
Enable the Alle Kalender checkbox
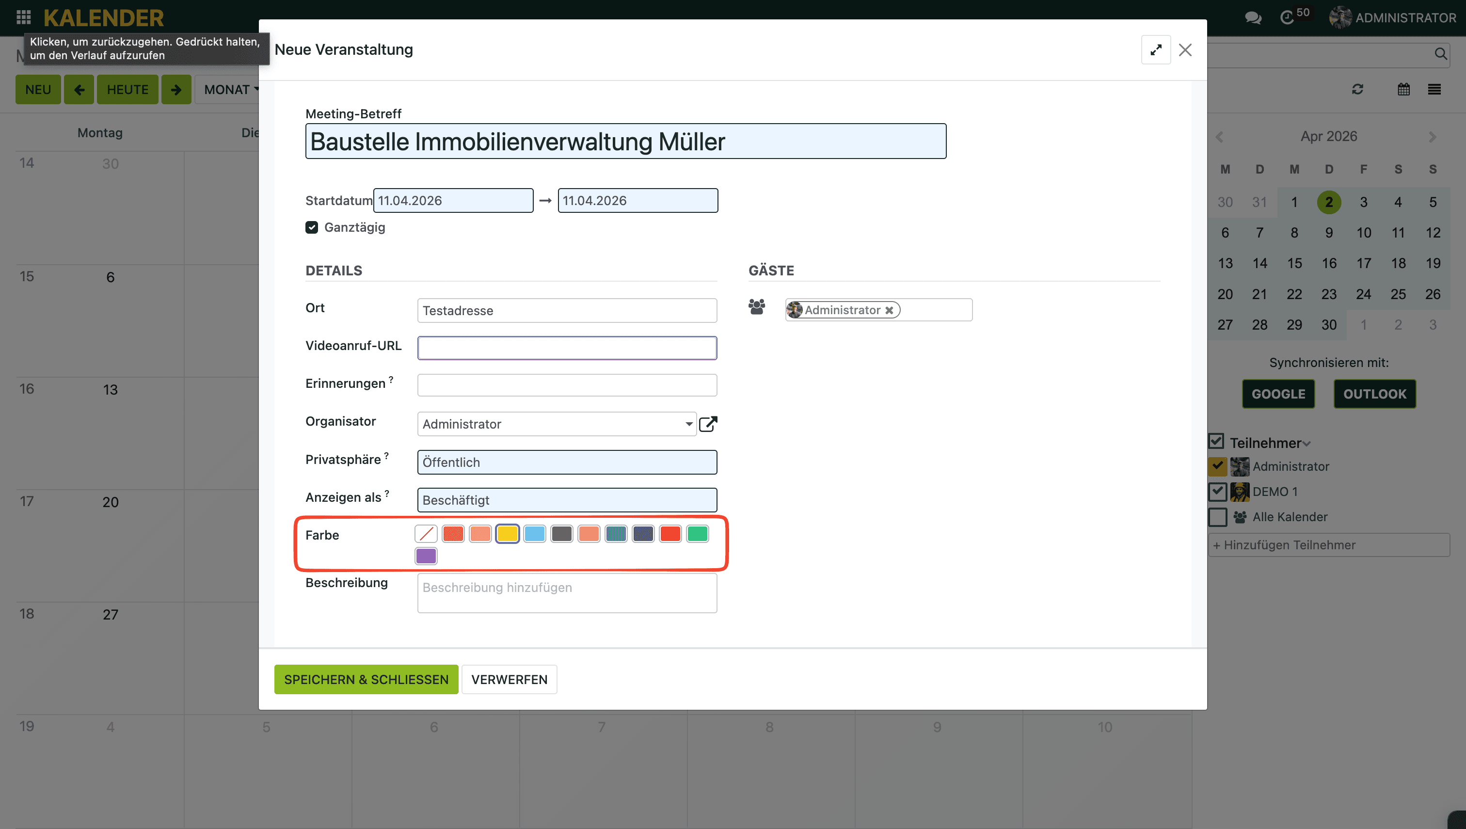point(1217,517)
